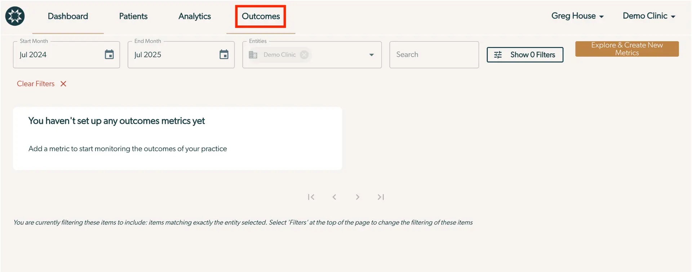Image resolution: width=692 pixels, height=272 pixels.
Task: Expand the Entities dropdown arrow
Action: [x=371, y=55]
